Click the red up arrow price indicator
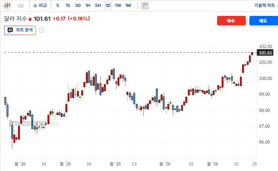The width and height of the screenshot is (278, 171). pyautogui.click(x=30, y=19)
